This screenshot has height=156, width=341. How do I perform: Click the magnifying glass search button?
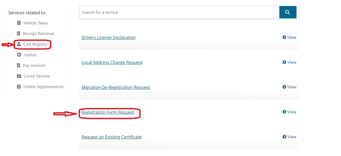[x=287, y=12]
